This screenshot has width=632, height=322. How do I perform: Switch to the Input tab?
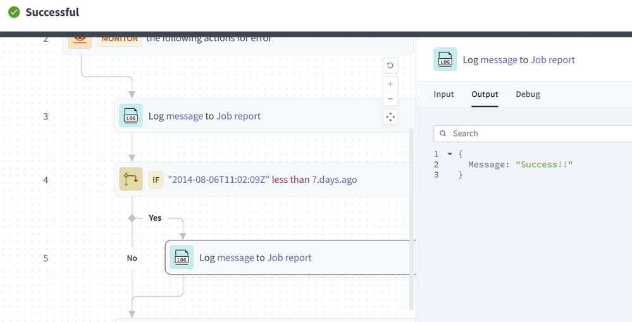443,94
